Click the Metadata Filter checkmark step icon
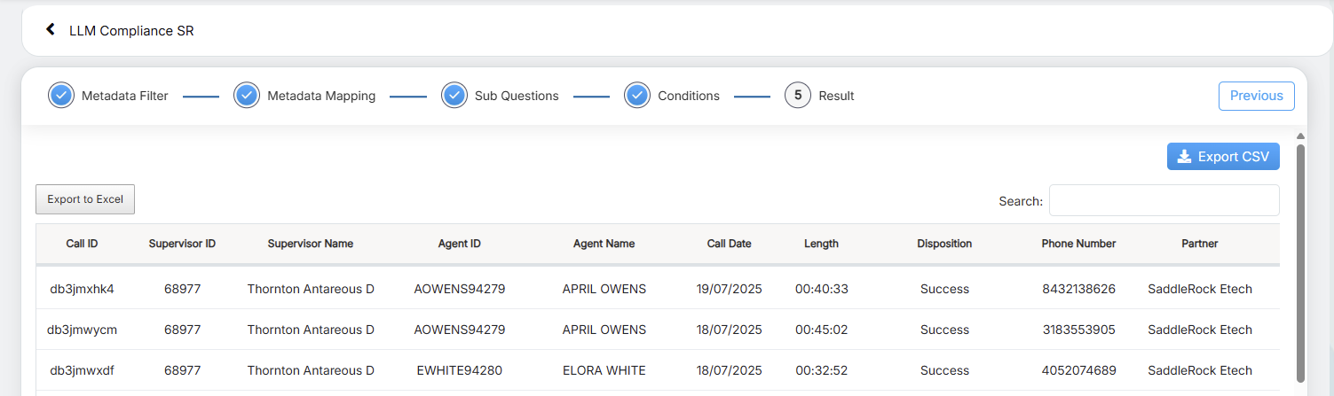Image resolution: width=1334 pixels, height=396 pixels. pyautogui.click(x=61, y=96)
